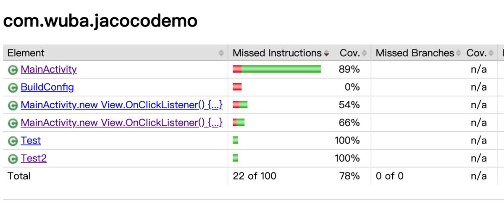Screen dimensions: 504x209
Task: Click the class icon beside Test
Action: (13, 141)
